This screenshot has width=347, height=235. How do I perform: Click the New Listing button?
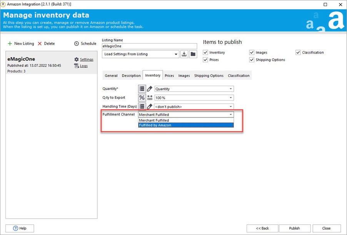click(21, 43)
